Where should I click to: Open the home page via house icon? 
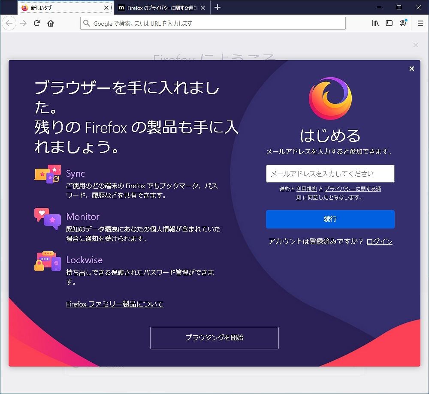pyautogui.click(x=51, y=23)
